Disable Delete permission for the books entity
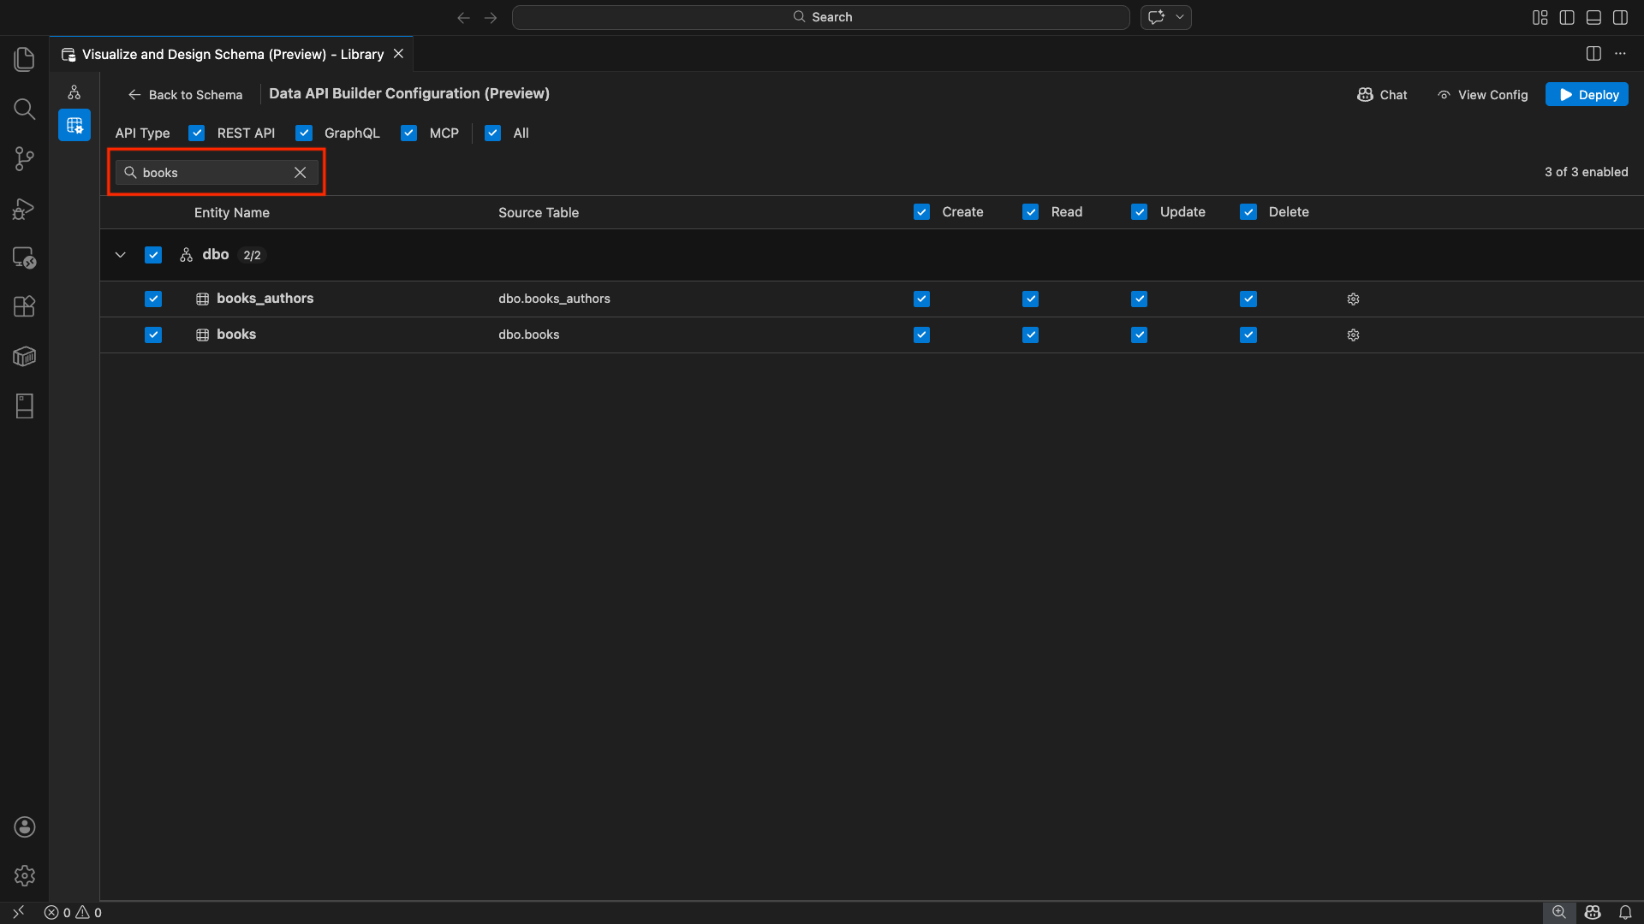 point(1248,335)
